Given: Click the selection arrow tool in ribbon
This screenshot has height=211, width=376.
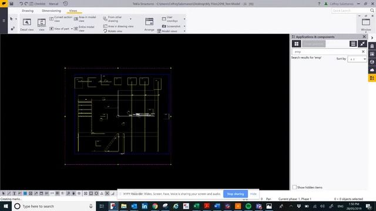Looking at the screenshot, I should pyautogui.click(x=11, y=19).
